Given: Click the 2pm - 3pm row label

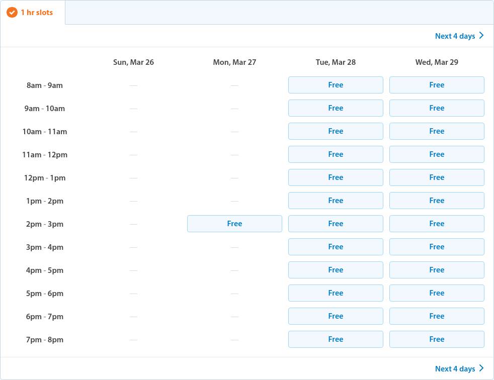Looking at the screenshot, I should tap(45, 224).
